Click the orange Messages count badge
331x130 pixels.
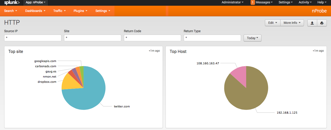(253, 3)
